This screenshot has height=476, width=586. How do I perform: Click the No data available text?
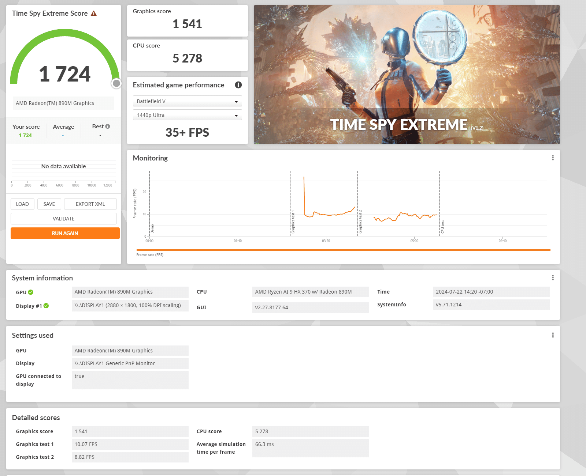(x=64, y=166)
